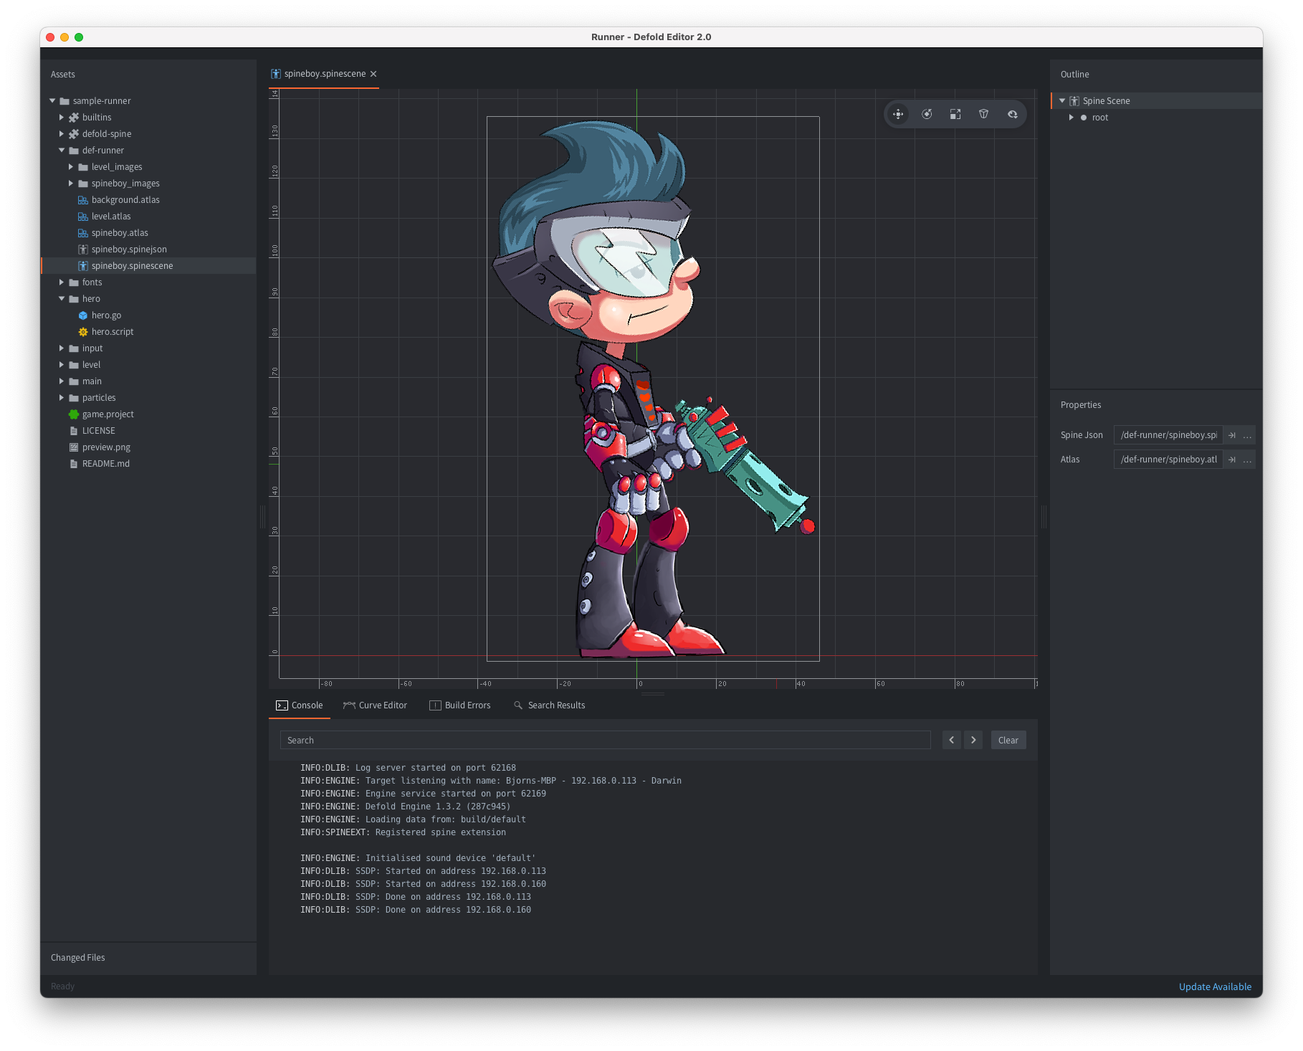Screen dimensions: 1303x1051
Task: Click the Update Available link
Action: point(1215,986)
